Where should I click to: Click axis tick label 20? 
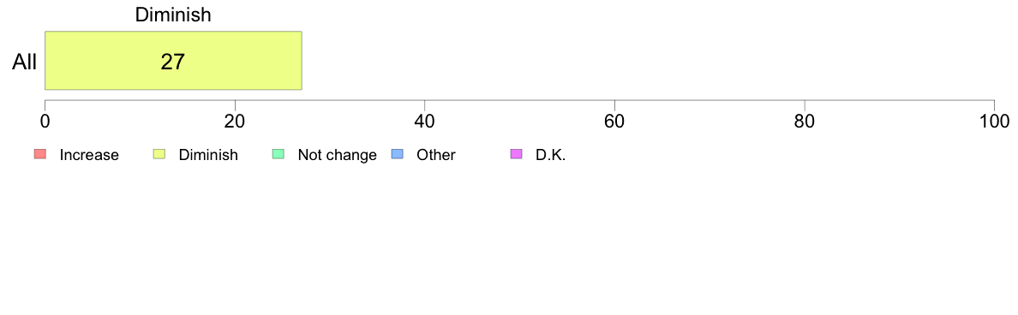pyautogui.click(x=235, y=121)
